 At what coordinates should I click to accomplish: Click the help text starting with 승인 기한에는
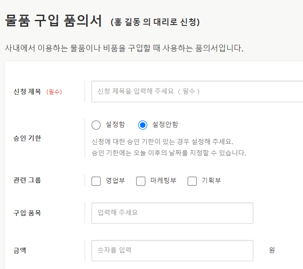click(169, 153)
